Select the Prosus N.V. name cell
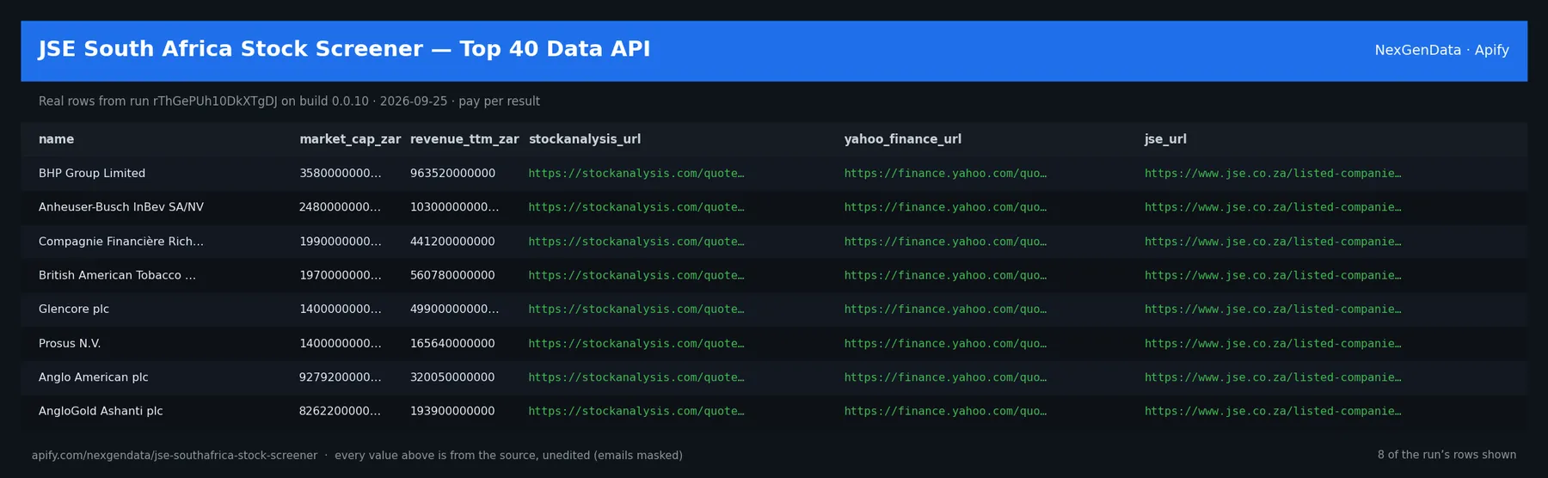 point(70,343)
